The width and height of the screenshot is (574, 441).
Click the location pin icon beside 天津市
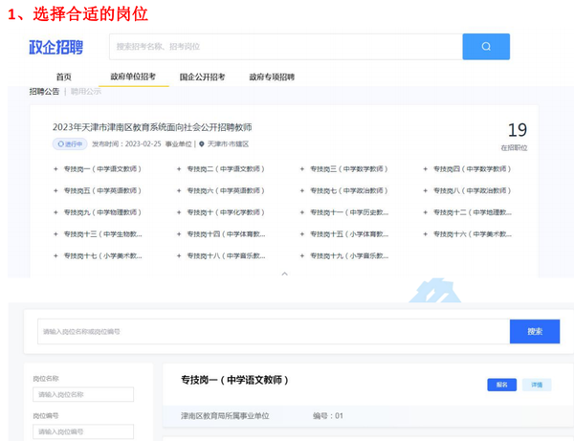[x=201, y=144]
